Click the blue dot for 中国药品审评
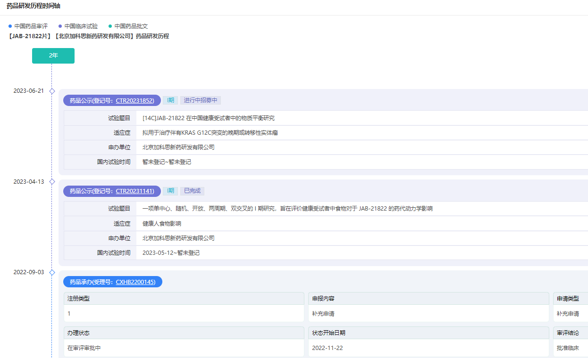588x358 pixels. (x=10, y=26)
